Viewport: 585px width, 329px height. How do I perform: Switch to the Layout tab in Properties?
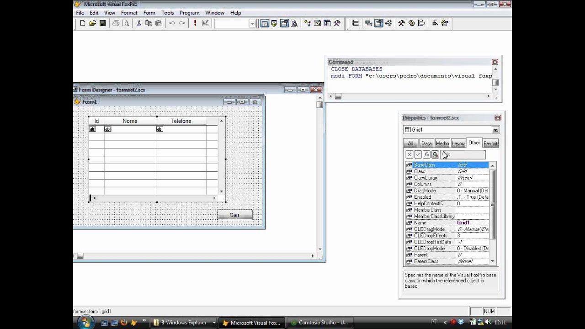click(458, 143)
